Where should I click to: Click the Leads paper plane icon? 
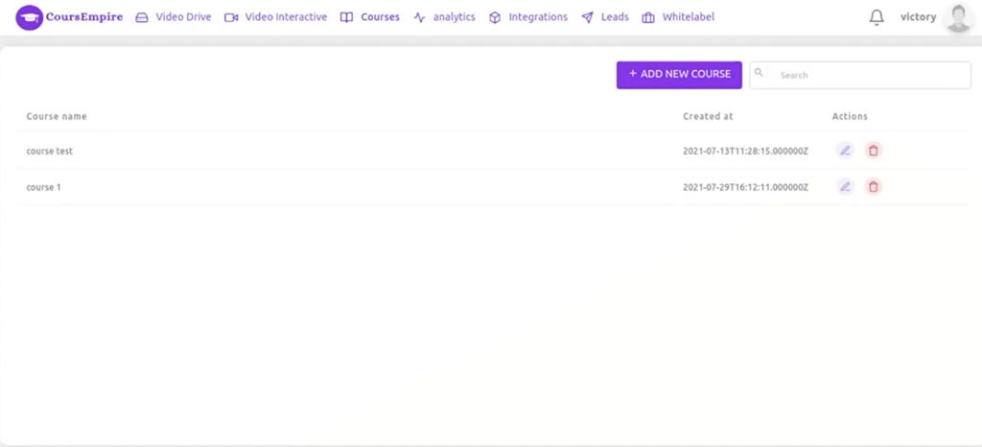point(588,17)
